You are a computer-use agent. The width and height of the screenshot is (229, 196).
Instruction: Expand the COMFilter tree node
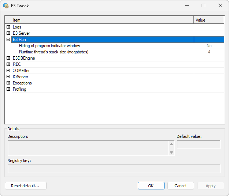pos(8,71)
